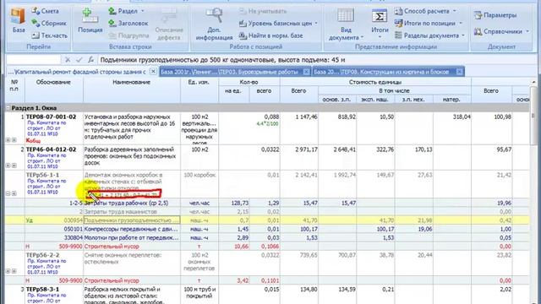Close the Капитальный ремонт tab
Image resolution: width=541 pixels, height=304 pixels.
click(x=153, y=72)
